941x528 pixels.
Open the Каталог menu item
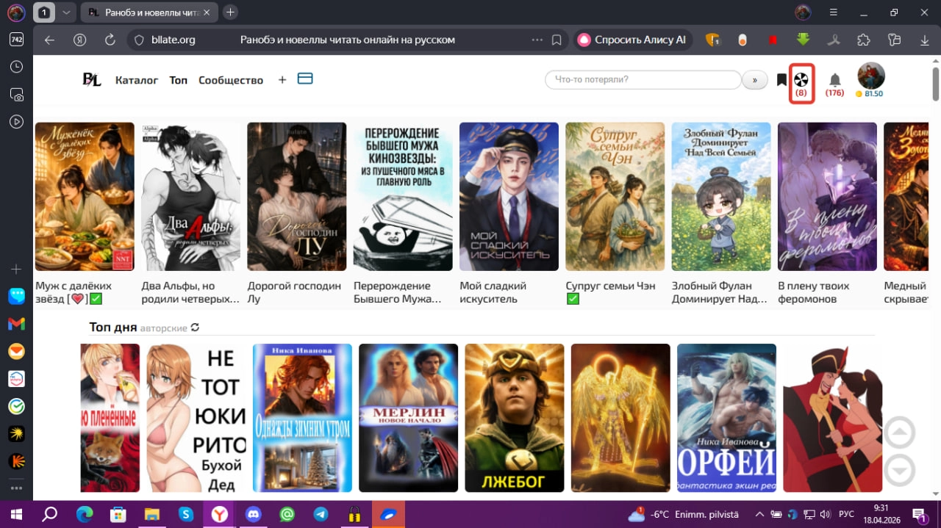137,80
